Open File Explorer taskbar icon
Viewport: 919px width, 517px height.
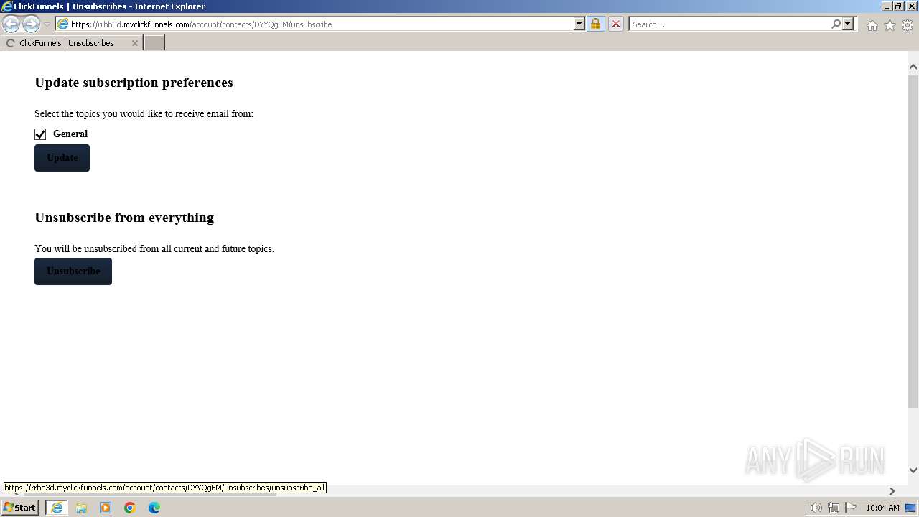pyautogui.click(x=81, y=508)
